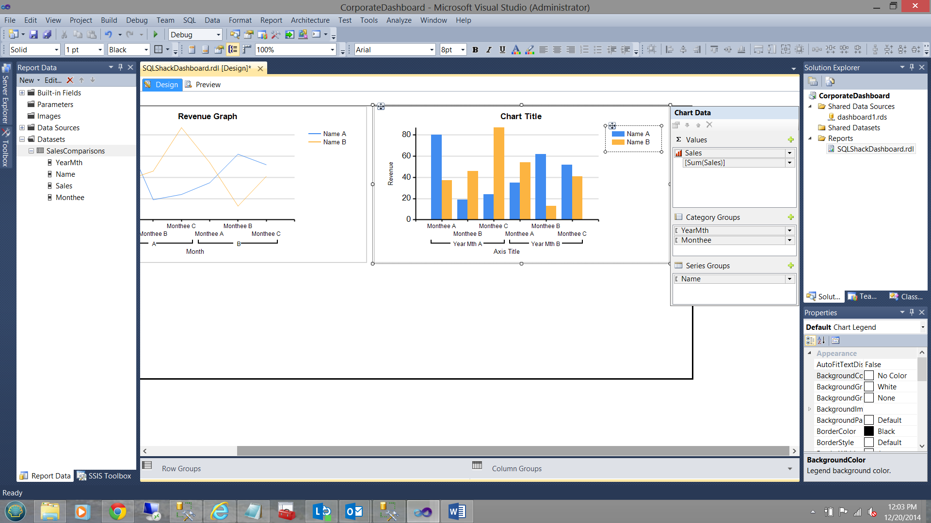
Task: Click the Align Center text icon
Action: 557,49
